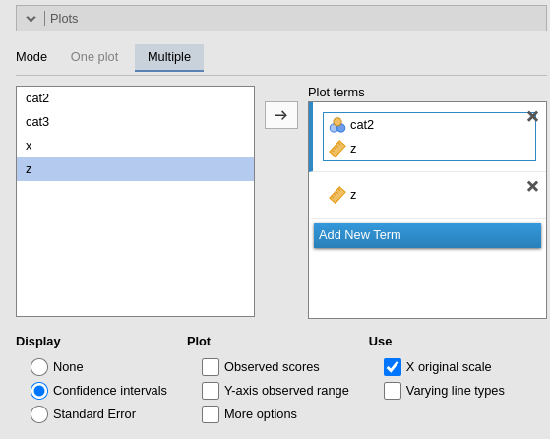Switch to One plot mode
The height and width of the screenshot is (439, 550).
[94, 57]
